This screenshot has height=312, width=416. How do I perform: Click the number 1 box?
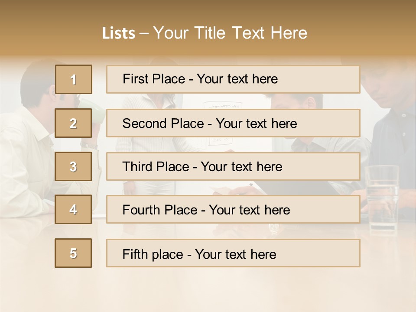point(74,79)
